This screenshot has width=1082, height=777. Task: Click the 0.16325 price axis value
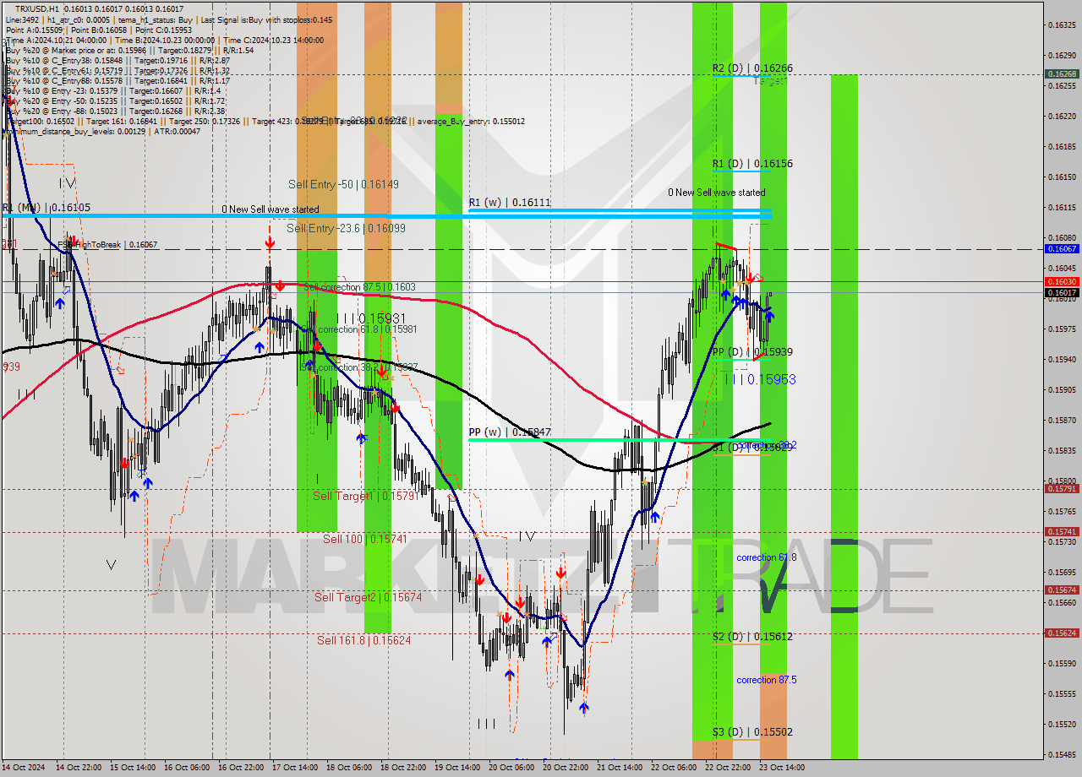[1063, 24]
